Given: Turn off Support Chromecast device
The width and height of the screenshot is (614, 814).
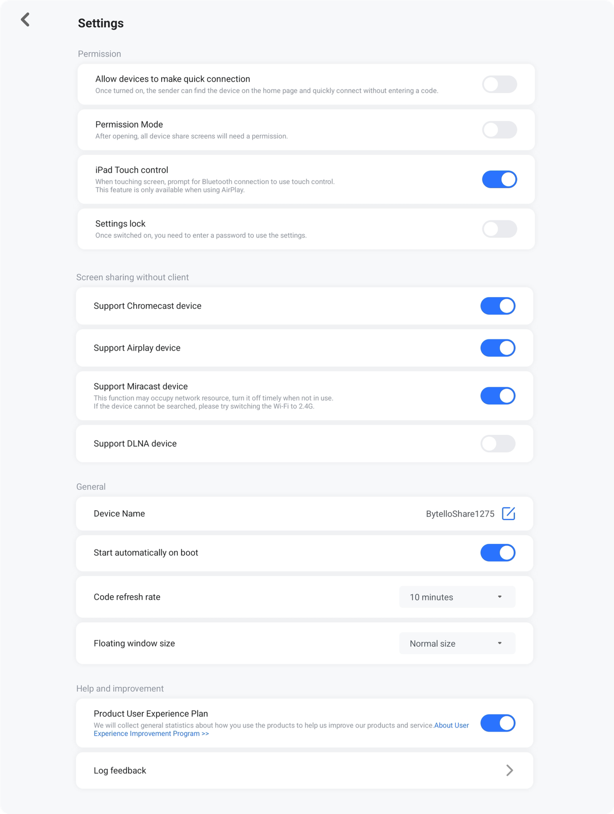Looking at the screenshot, I should tap(498, 306).
